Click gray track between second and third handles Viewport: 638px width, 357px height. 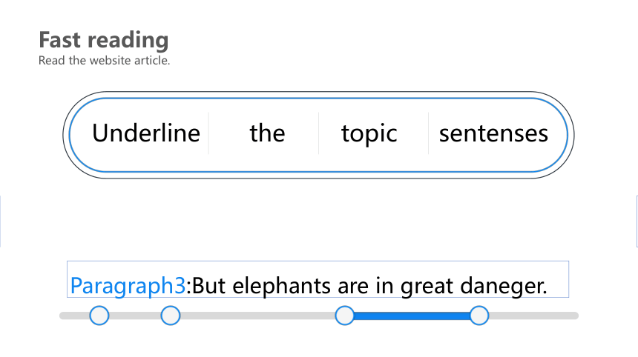[x=257, y=316]
